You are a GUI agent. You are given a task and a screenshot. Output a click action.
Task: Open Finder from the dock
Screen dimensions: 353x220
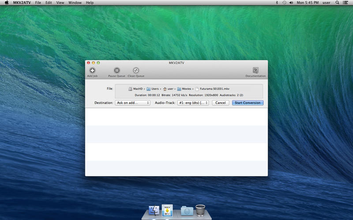pyautogui.click(x=154, y=211)
